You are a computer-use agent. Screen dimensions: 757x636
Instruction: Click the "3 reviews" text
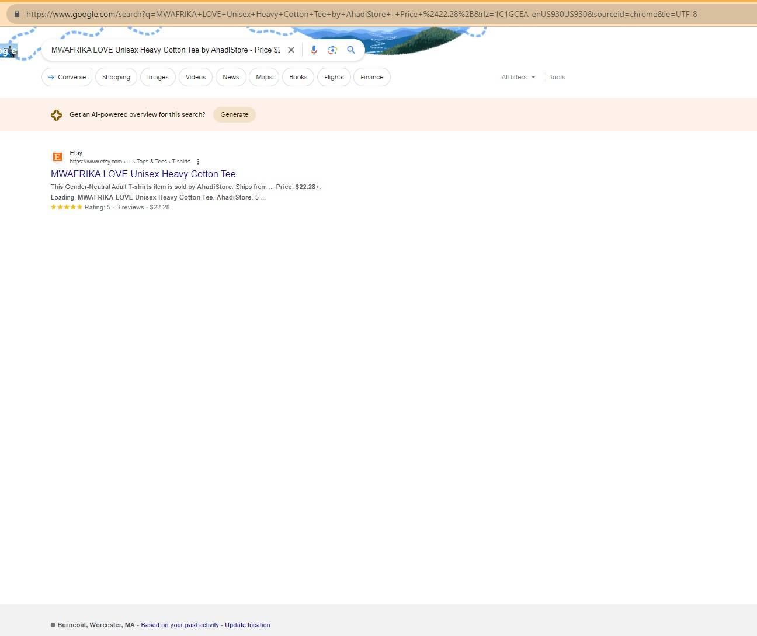(x=130, y=207)
